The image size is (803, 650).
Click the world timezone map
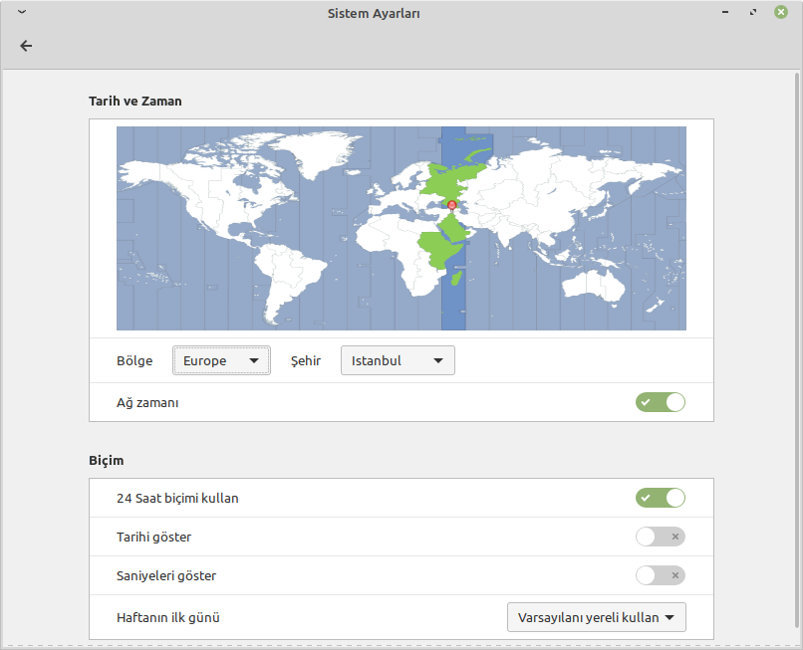click(401, 228)
